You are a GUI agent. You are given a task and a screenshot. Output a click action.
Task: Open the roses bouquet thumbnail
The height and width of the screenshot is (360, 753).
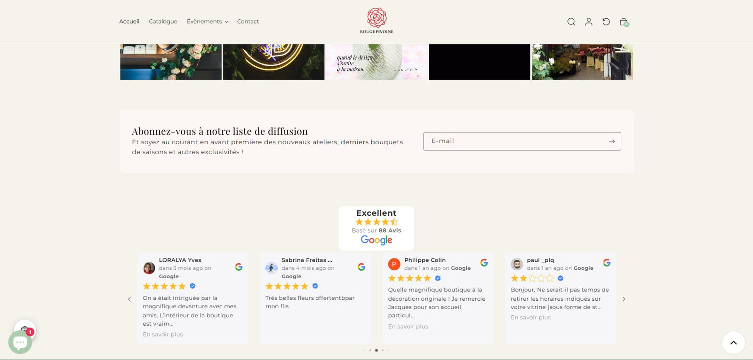[171, 62]
